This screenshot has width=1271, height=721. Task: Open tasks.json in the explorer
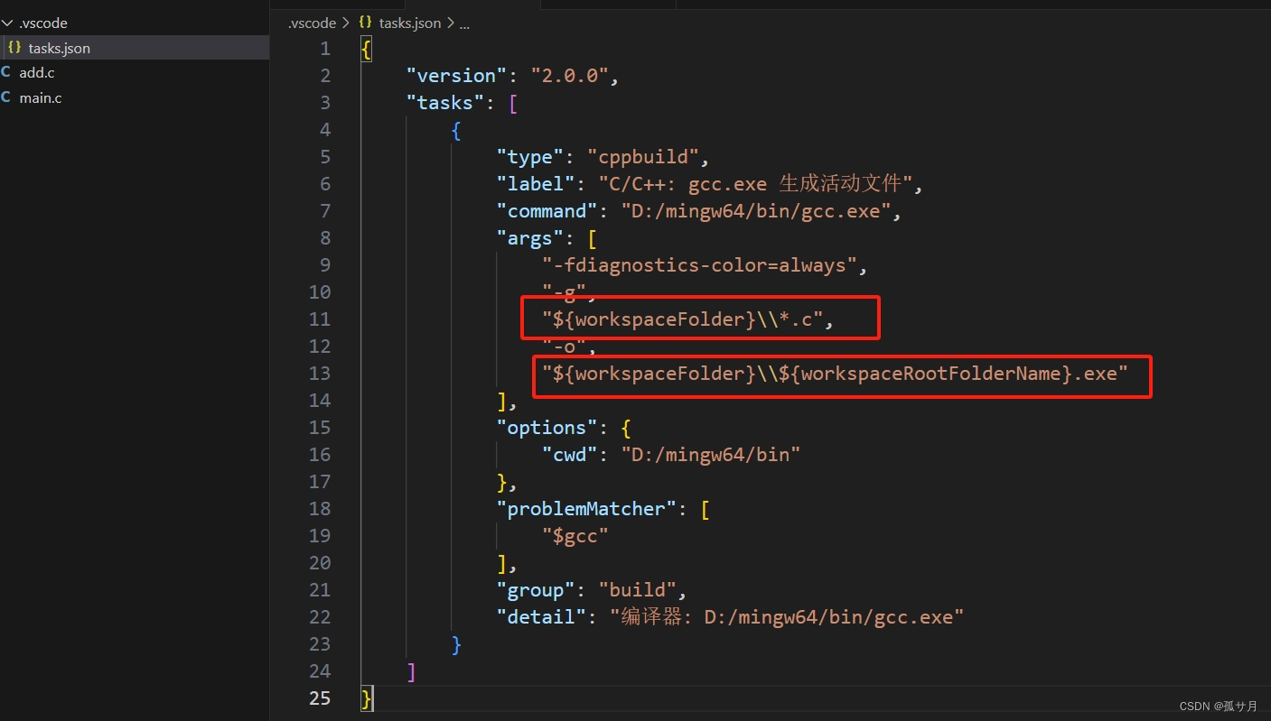click(x=60, y=48)
